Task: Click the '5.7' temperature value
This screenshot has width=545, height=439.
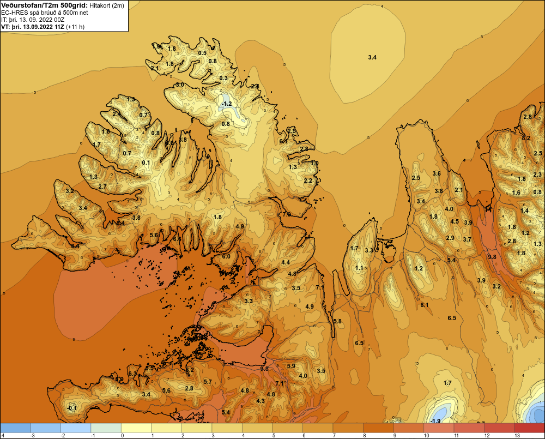Action: (208, 382)
